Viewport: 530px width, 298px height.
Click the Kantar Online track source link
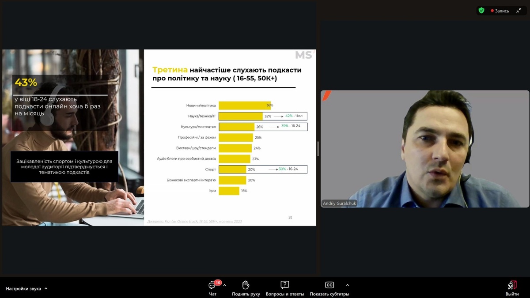[194, 221]
